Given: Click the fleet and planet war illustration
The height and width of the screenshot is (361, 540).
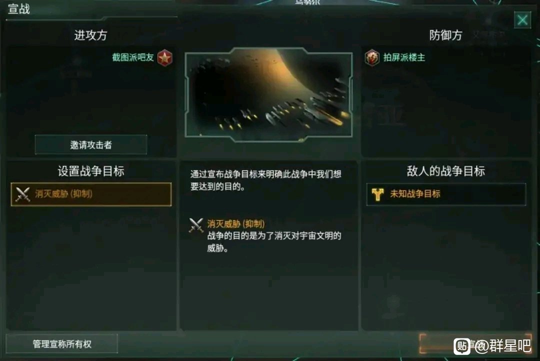Looking at the screenshot, I should coord(268,94).
